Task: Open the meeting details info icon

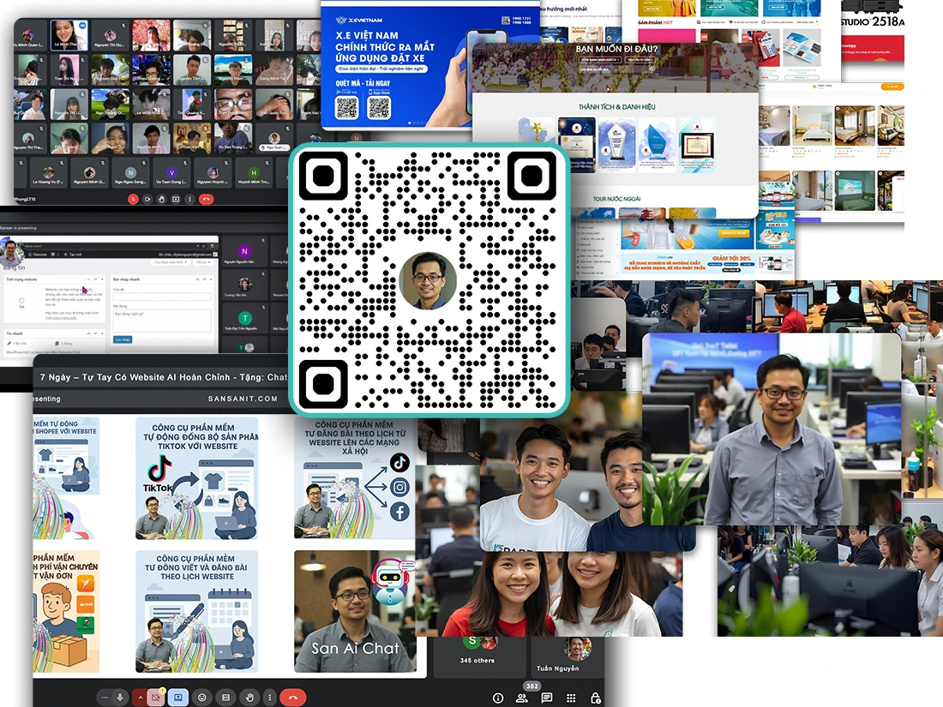Action: click(498, 697)
